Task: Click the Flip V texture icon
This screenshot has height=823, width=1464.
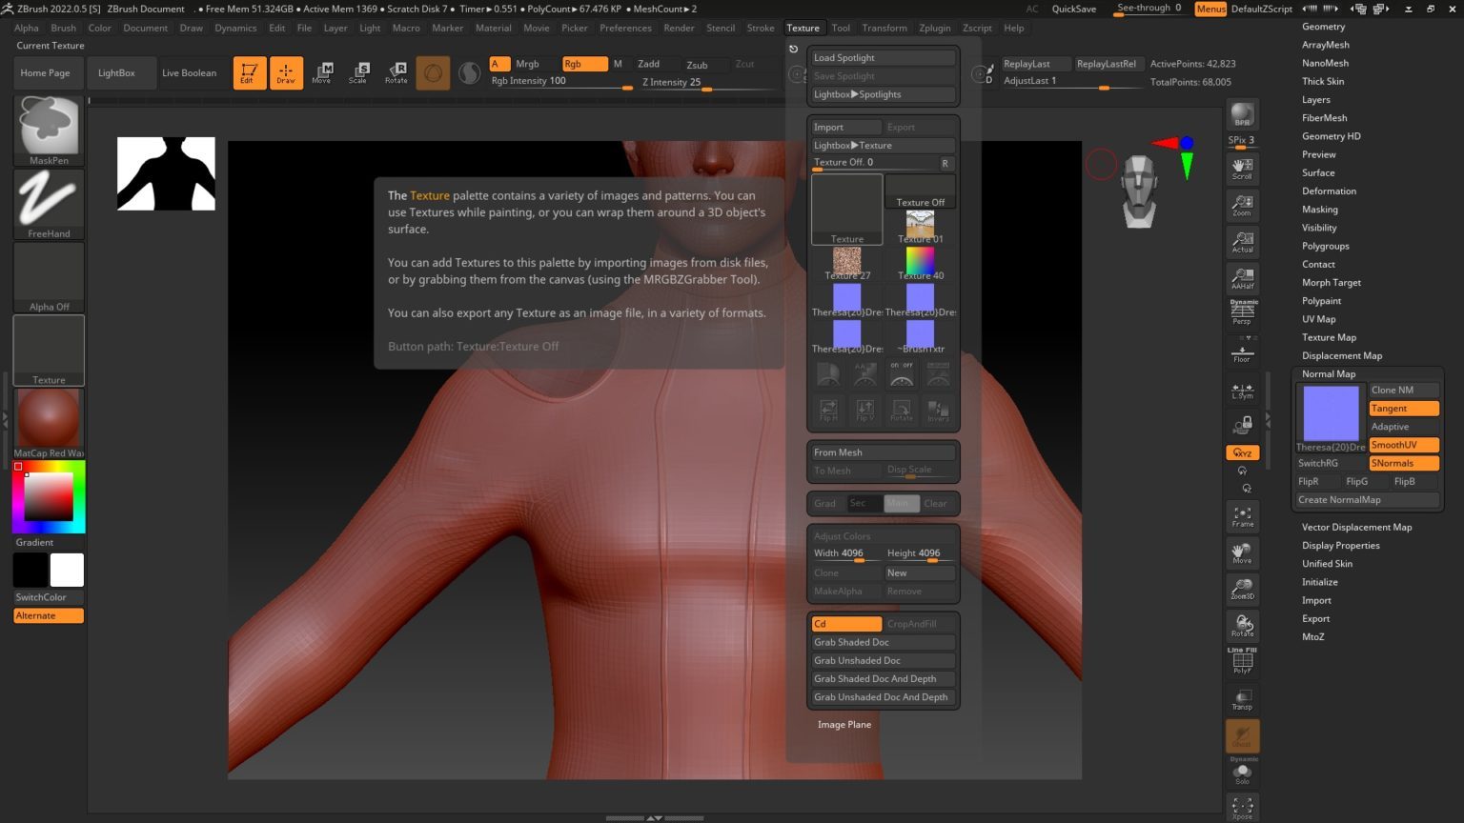Action: pyautogui.click(x=864, y=411)
